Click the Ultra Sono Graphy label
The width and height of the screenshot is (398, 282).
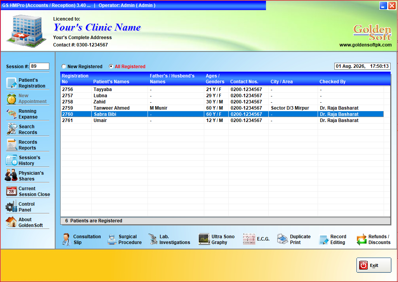223,239
